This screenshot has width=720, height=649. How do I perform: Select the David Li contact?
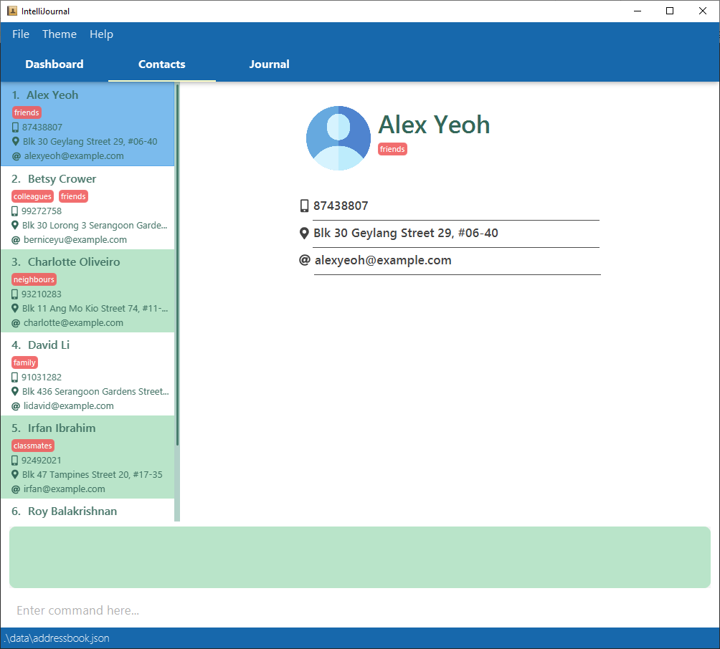tap(87, 374)
